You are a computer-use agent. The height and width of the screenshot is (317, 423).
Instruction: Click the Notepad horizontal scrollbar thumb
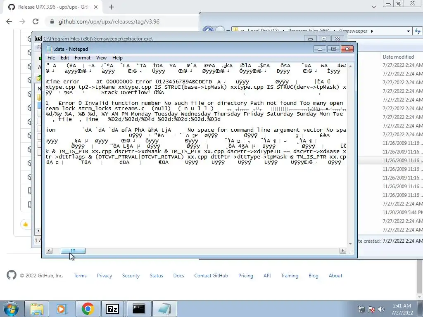point(73,251)
